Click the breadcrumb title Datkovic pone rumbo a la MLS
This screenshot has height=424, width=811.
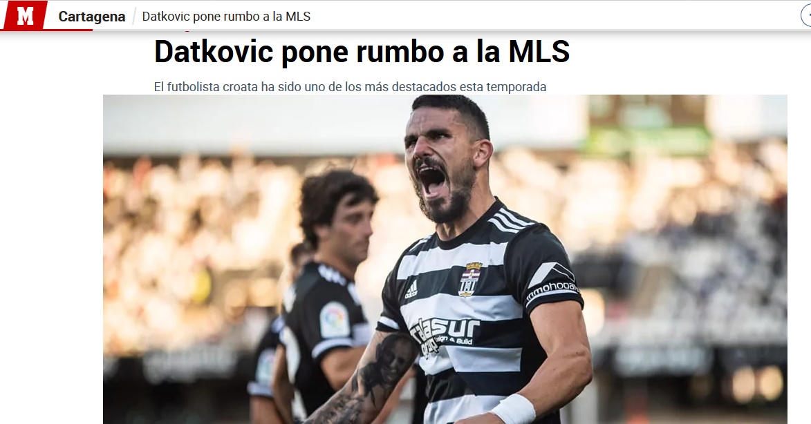point(226,17)
